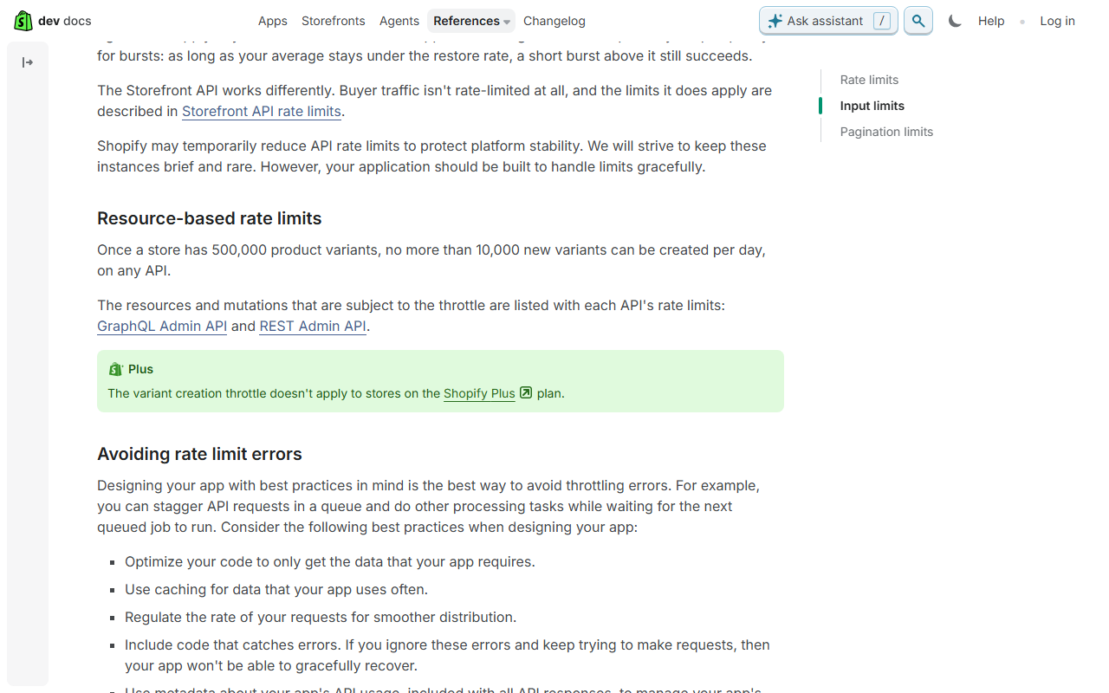Click bullet 'Optimize your code to only get the data'
Screen dimensions: 1109x693
pyautogui.click(x=330, y=561)
